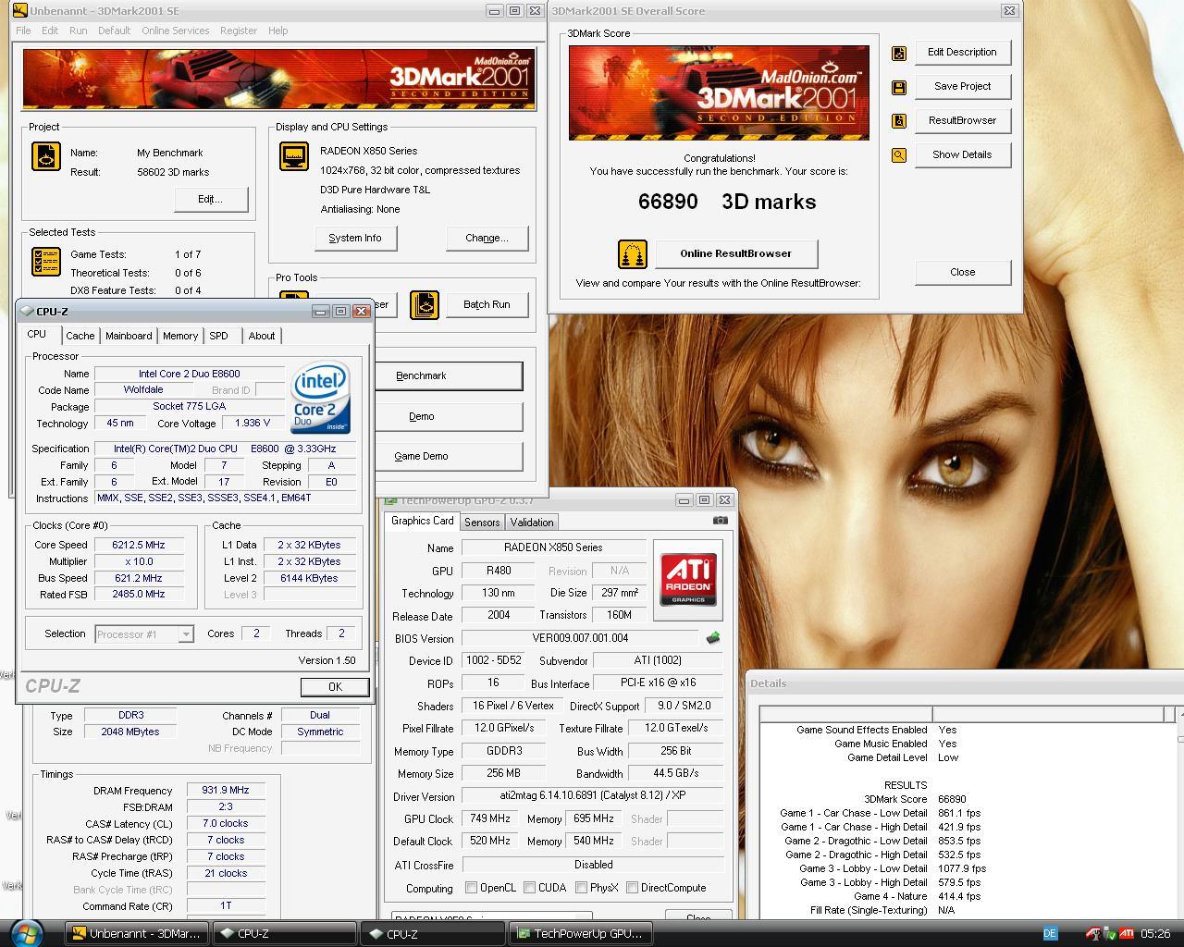The width and height of the screenshot is (1184, 947).
Task: Switch to the Memory tab in CPU-Z
Action: pos(180,336)
